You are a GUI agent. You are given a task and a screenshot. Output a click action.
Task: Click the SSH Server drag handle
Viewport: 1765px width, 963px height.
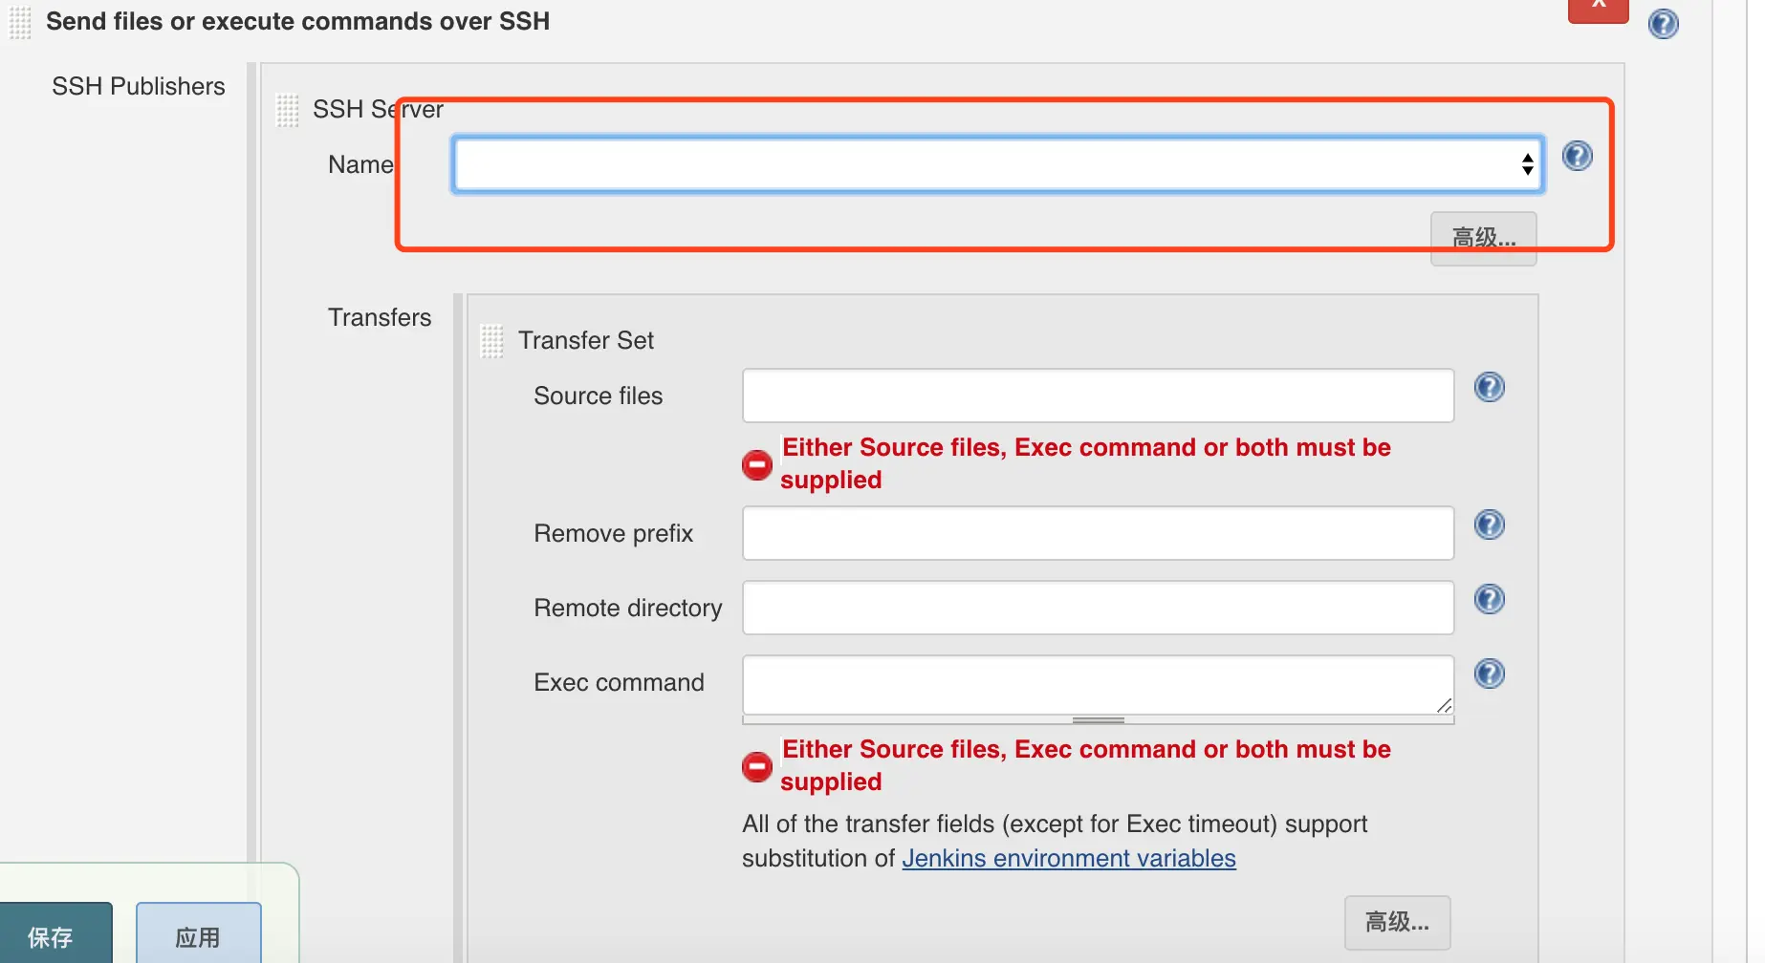click(x=288, y=110)
